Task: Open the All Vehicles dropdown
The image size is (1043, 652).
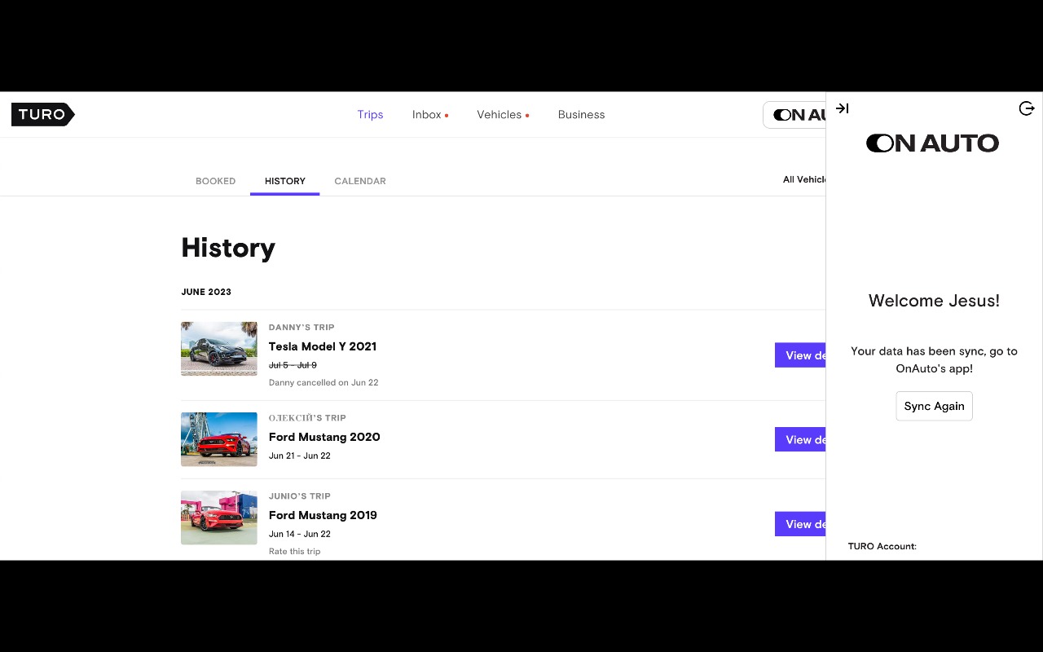Action: coord(807,179)
